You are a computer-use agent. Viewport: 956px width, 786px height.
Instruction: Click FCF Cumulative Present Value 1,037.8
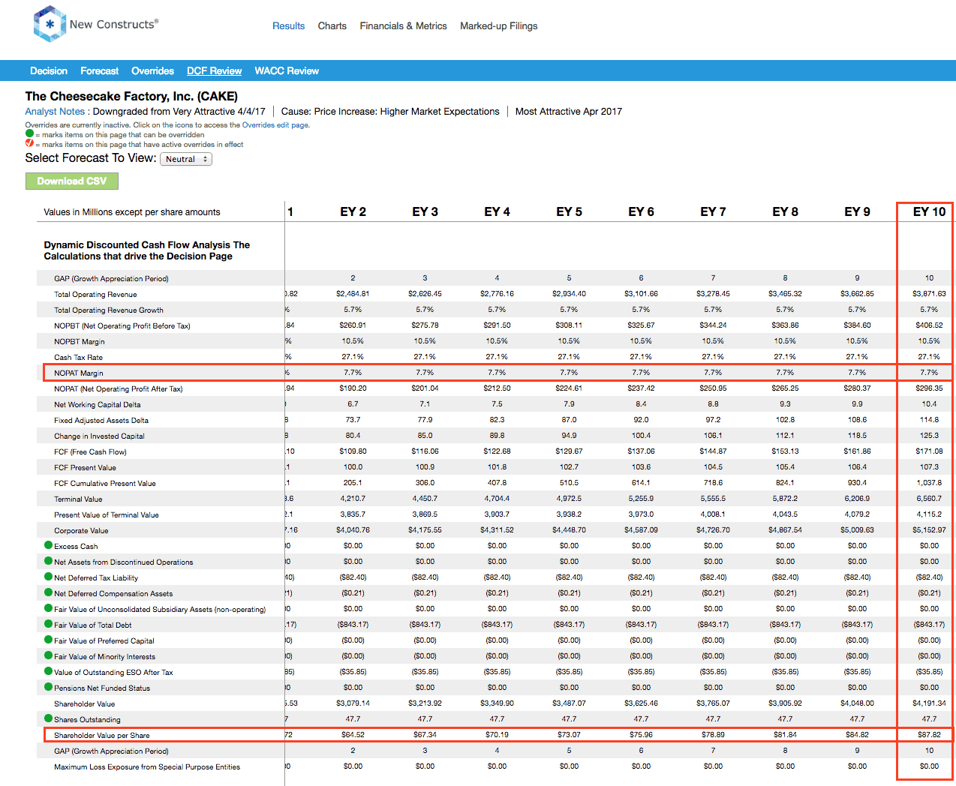click(x=929, y=483)
